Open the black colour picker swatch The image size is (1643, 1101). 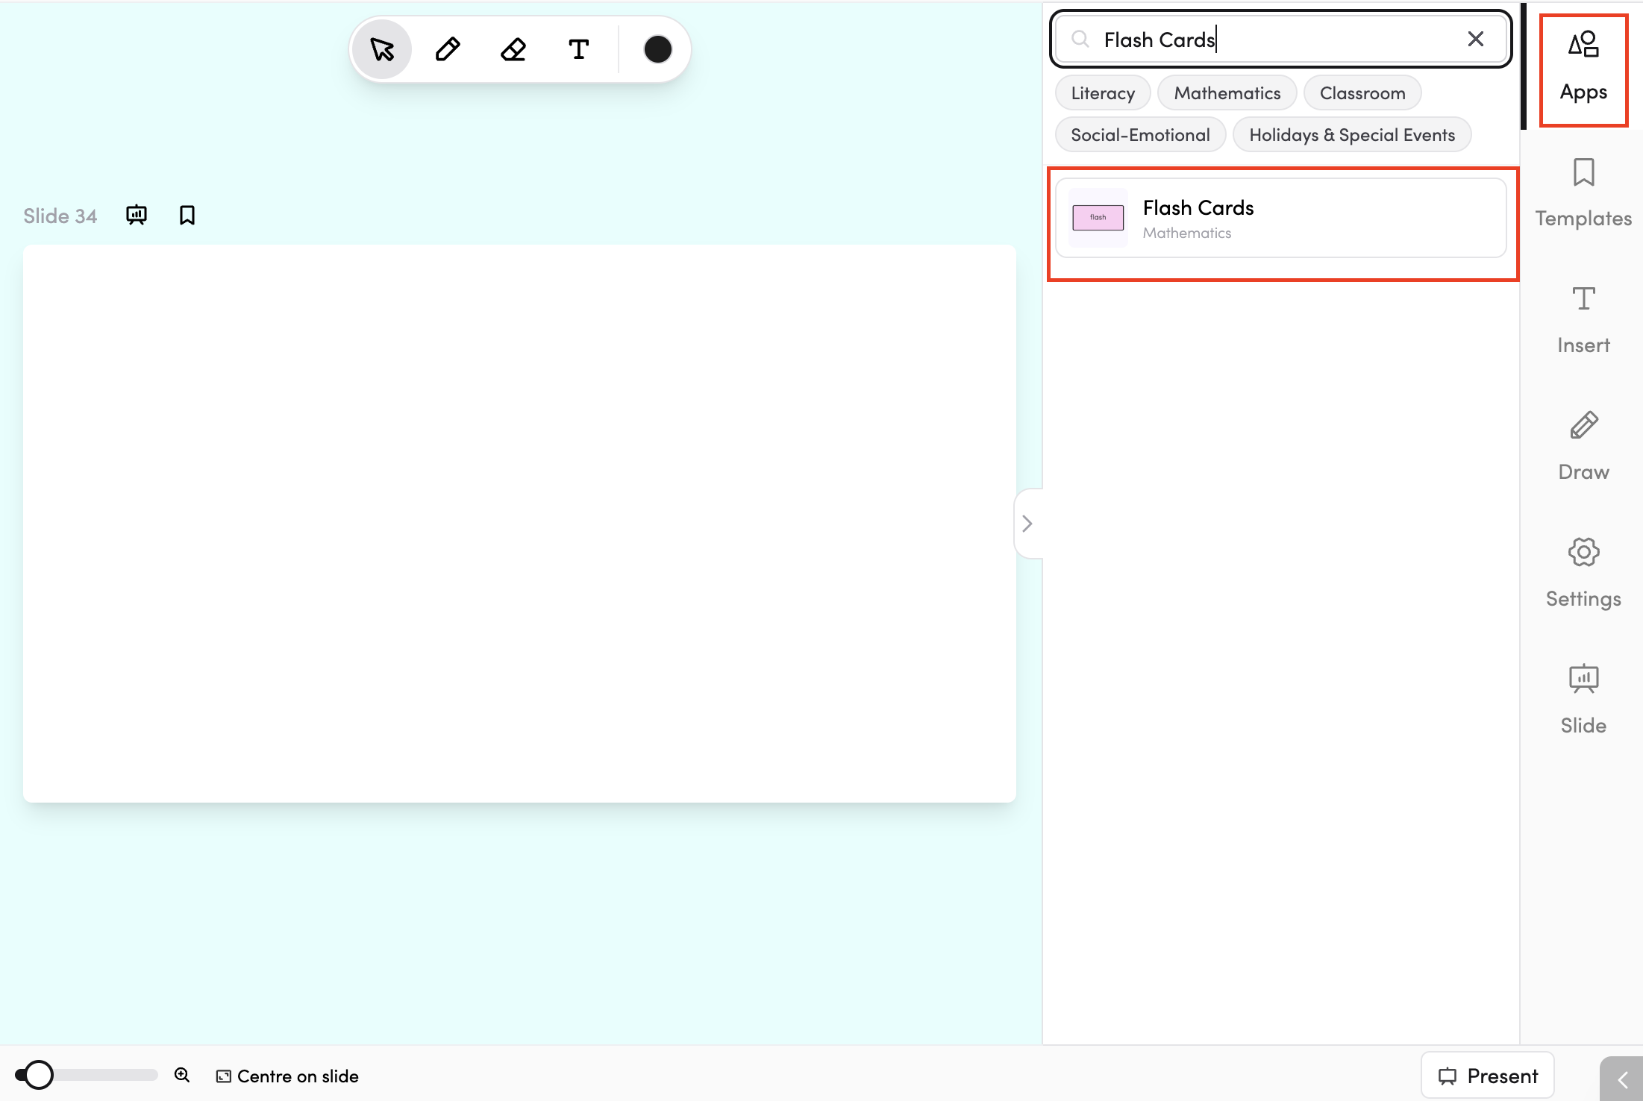coord(657,49)
